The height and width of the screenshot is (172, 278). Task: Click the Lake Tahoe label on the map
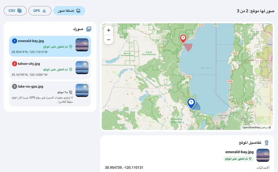206,68
